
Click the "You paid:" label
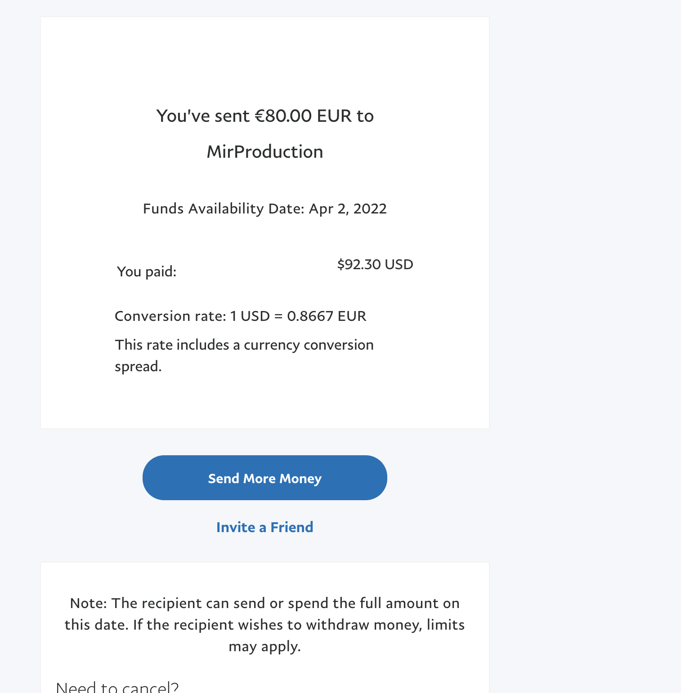[x=147, y=271]
